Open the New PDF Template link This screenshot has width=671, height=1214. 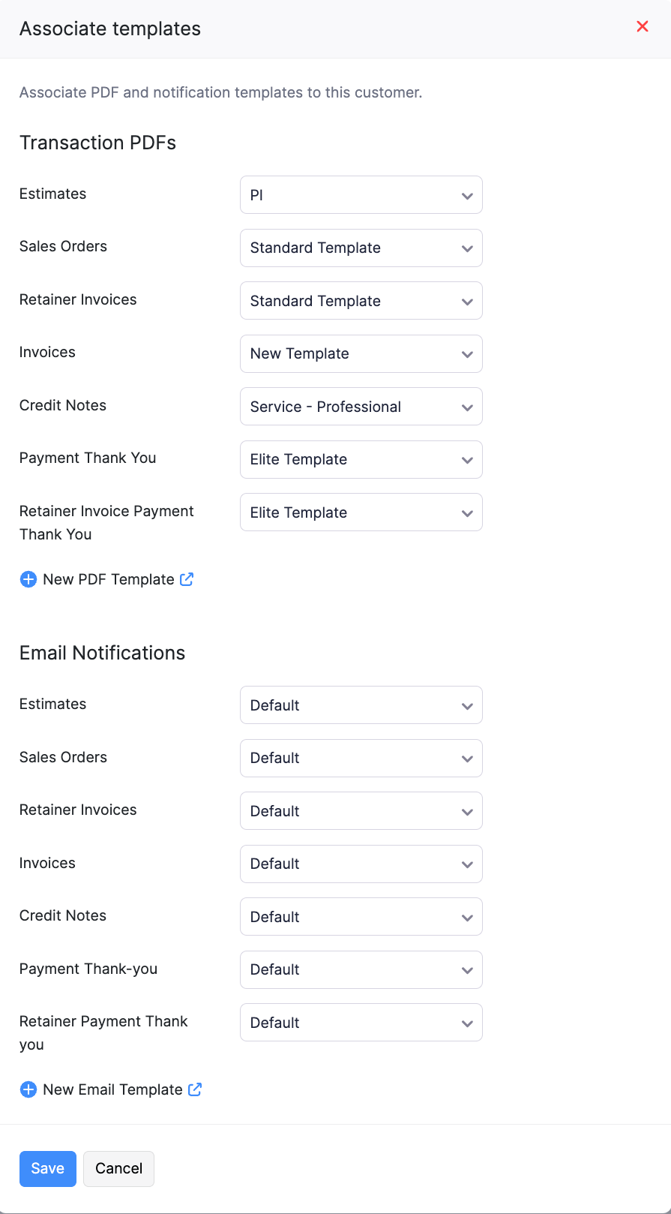[109, 579]
